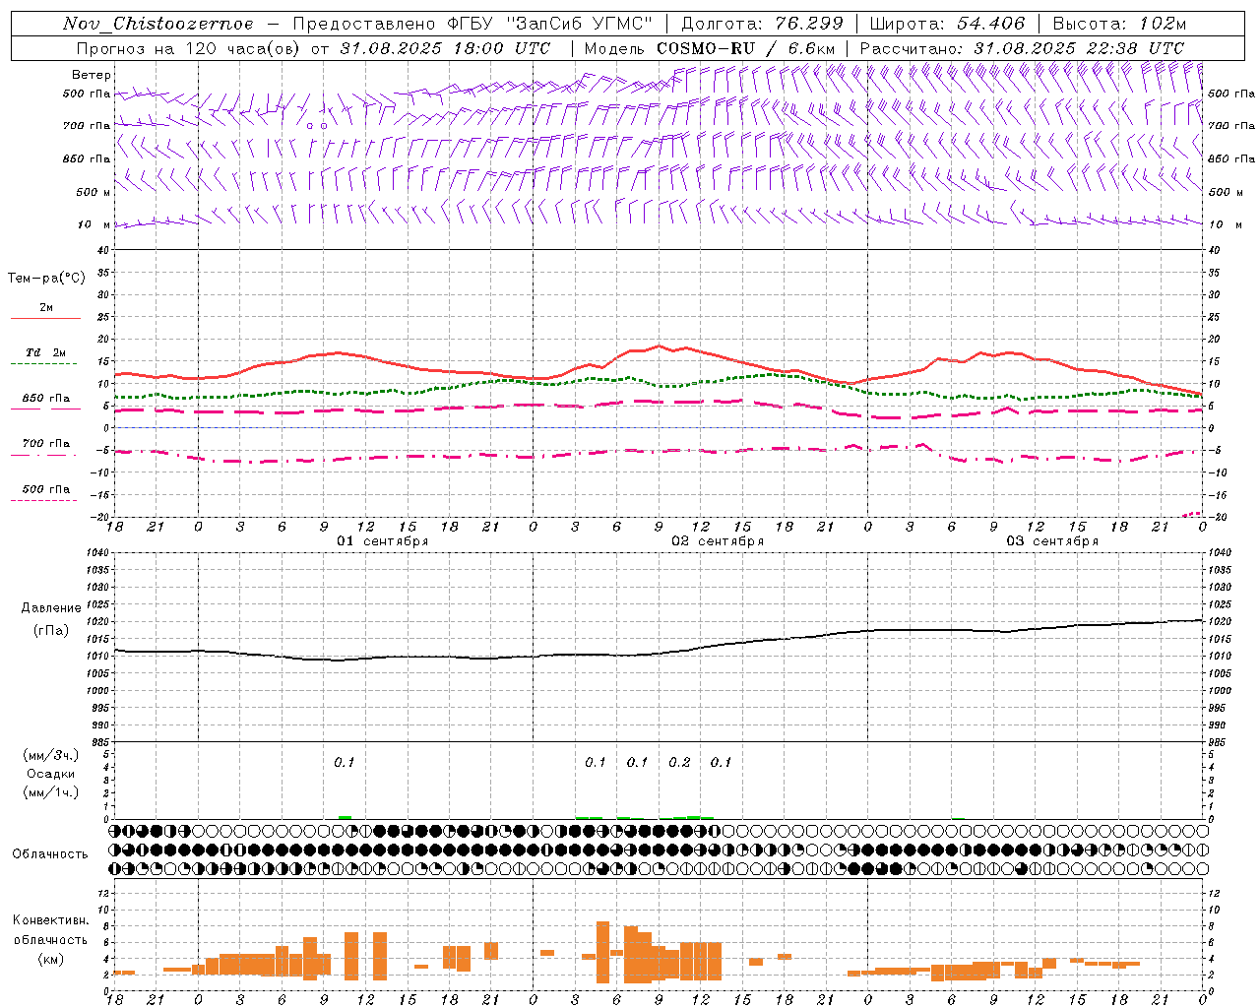The width and height of the screenshot is (1260, 1008).
Task: Select the Прогноз на 120 часа(ов) text
Action: pos(190,48)
